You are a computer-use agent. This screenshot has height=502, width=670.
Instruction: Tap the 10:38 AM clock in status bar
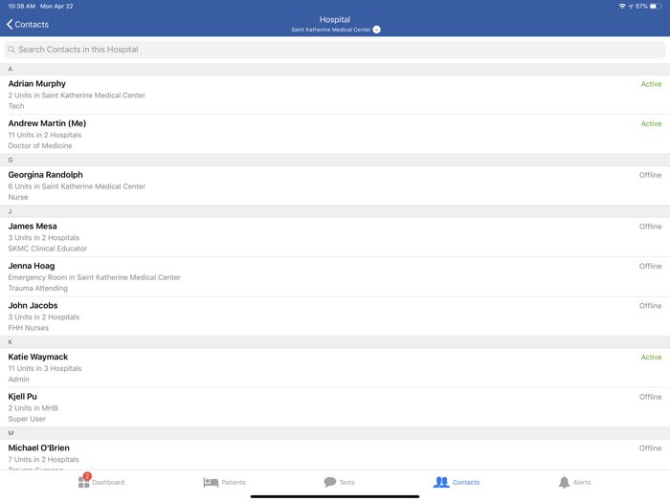click(x=22, y=7)
